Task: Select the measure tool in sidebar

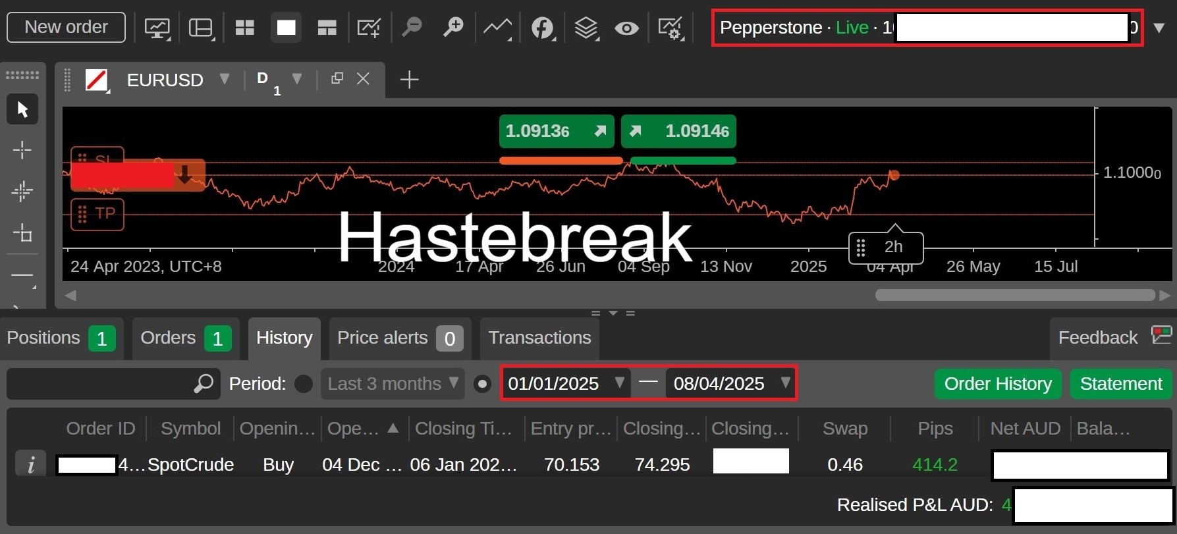Action: coord(22,232)
